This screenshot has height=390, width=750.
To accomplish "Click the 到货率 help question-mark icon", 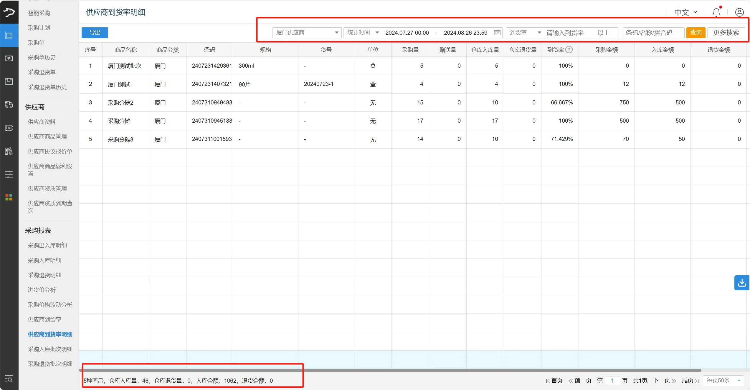I will coord(569,50).
